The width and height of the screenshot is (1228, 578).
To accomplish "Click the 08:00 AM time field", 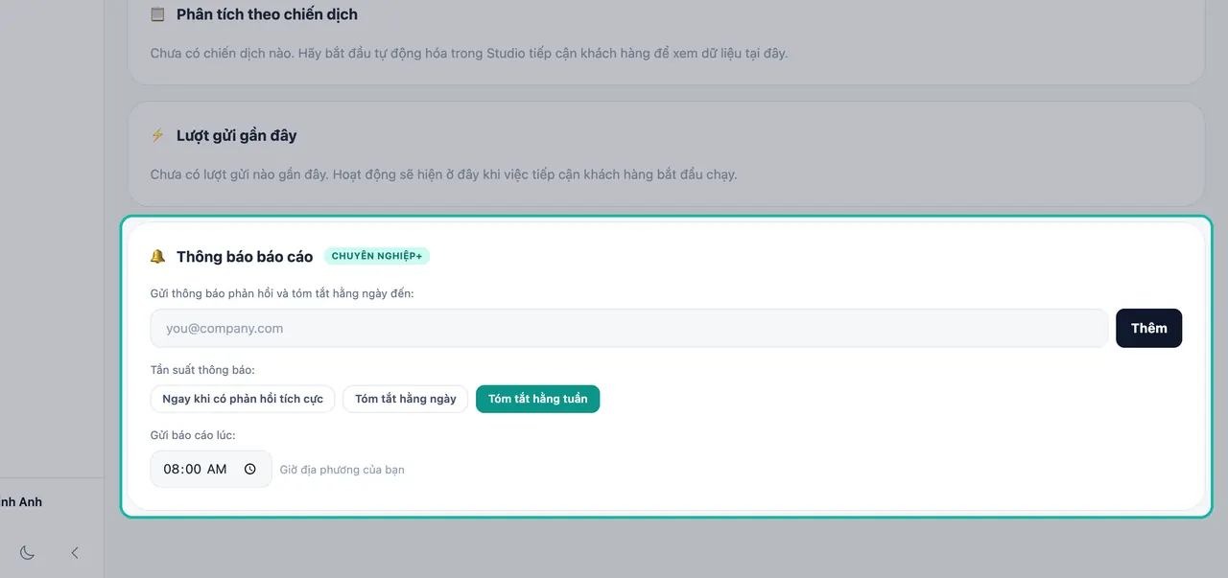I will (211, 470).
